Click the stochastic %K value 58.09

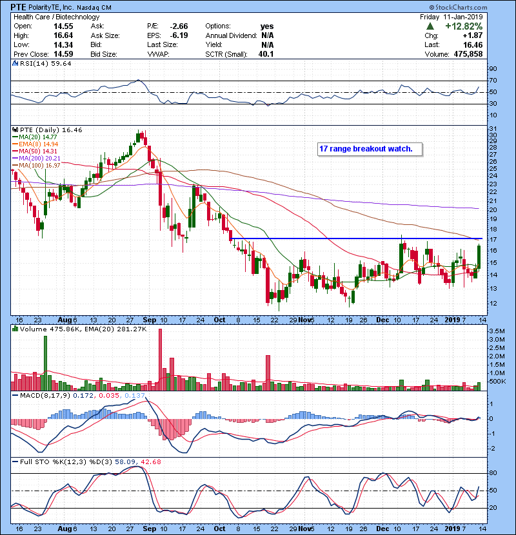pyautogui.click(x=124, y=462)
